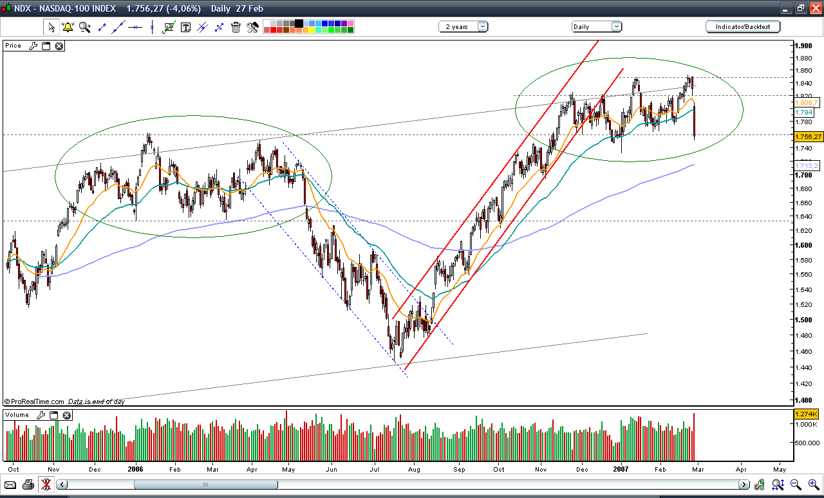Viewport: 824px width, 498px height.
Task: Click the 2007 year label on time axis
Action: [622, 470]
